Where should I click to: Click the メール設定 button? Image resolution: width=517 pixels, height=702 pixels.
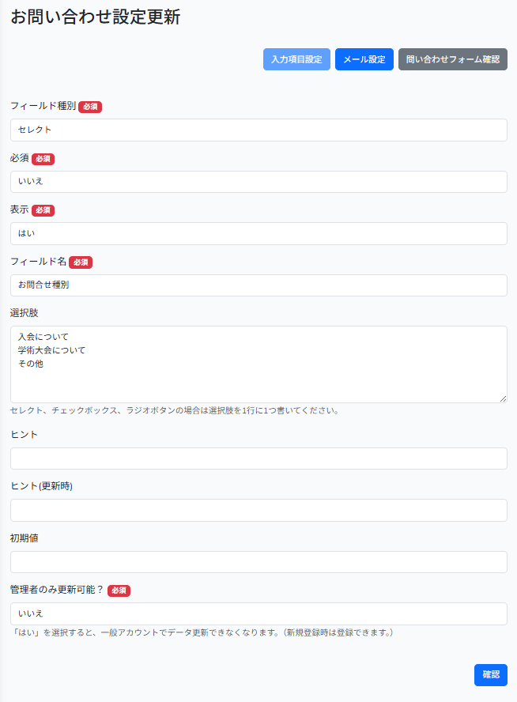(364, 59)
